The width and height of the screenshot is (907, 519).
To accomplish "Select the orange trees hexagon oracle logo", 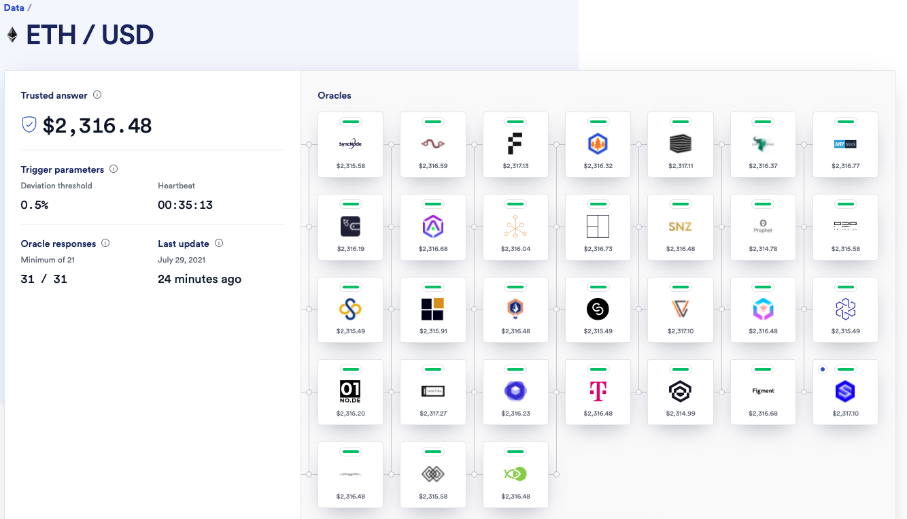I will coord(598,145).
